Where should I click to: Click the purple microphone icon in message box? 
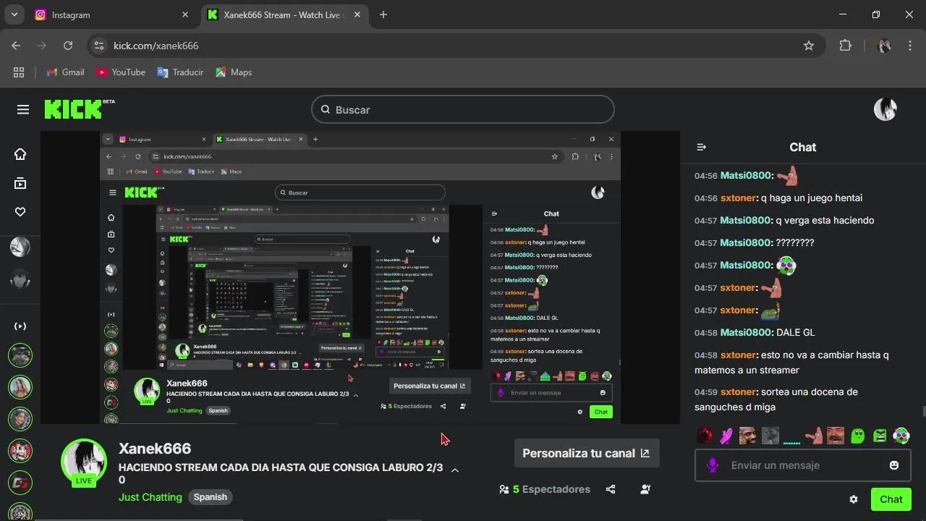pyautogui.click(x=713, y=465)
